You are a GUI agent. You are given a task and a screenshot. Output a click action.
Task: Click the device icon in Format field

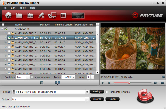click(x=14, y=92)
